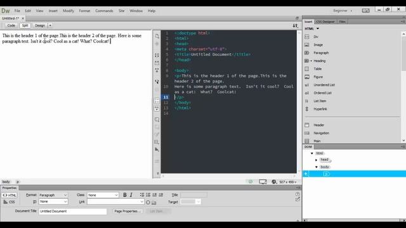The height and width of the screenshot is (228, 406).
Task: Insert a Hyperlink element
Action: [x=320, y=109]
